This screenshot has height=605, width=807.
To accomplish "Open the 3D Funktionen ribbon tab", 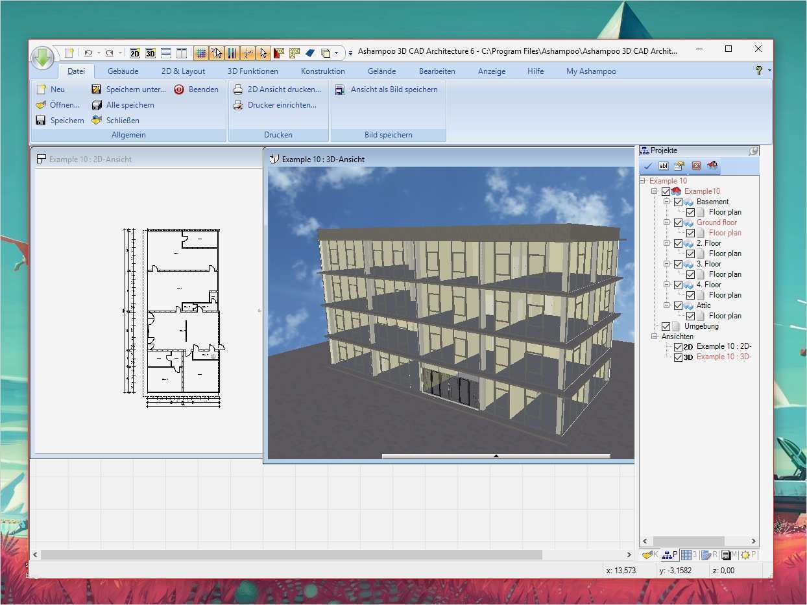I will (x=252, y=71).
